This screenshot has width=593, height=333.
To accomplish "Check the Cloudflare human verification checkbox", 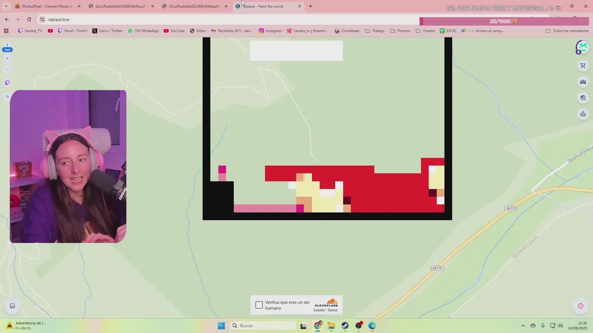I will click(x=259, y=305).
